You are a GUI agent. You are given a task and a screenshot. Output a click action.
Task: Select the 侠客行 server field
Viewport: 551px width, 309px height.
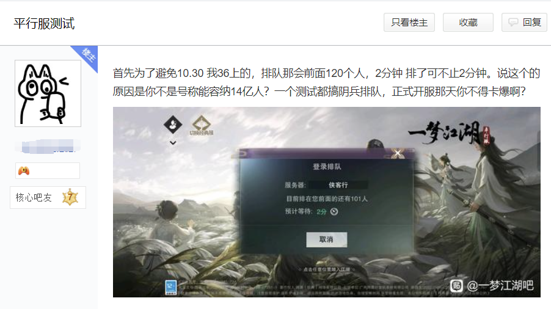click(338, 185)
